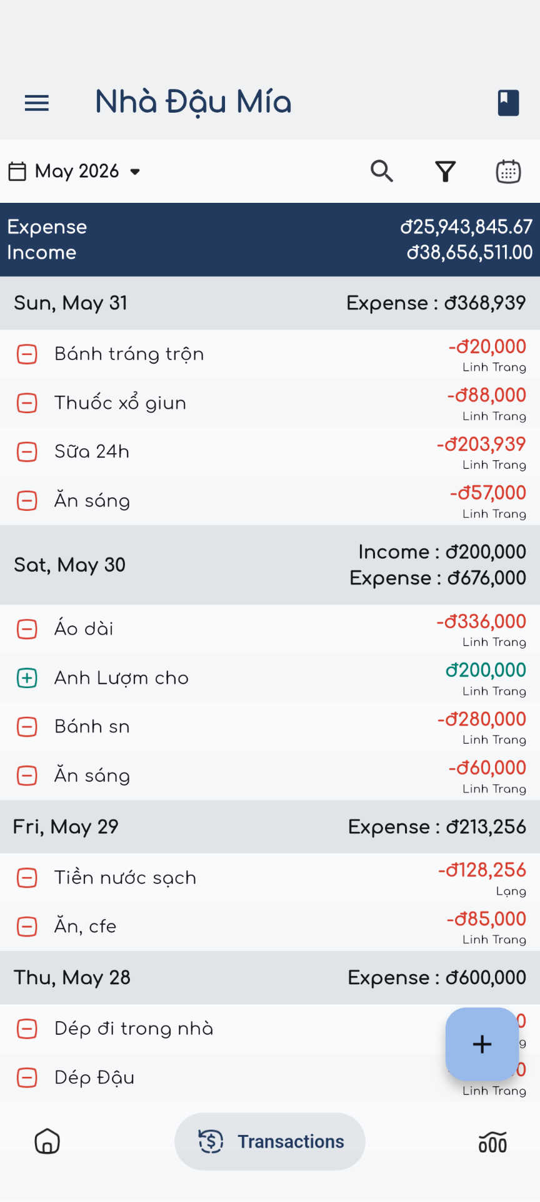Image resolution: width=540 pixels, height=1202 pixels.
Task: Tap the plus add transaction button
Action: pyautogui.click(x=482, y=1044)
